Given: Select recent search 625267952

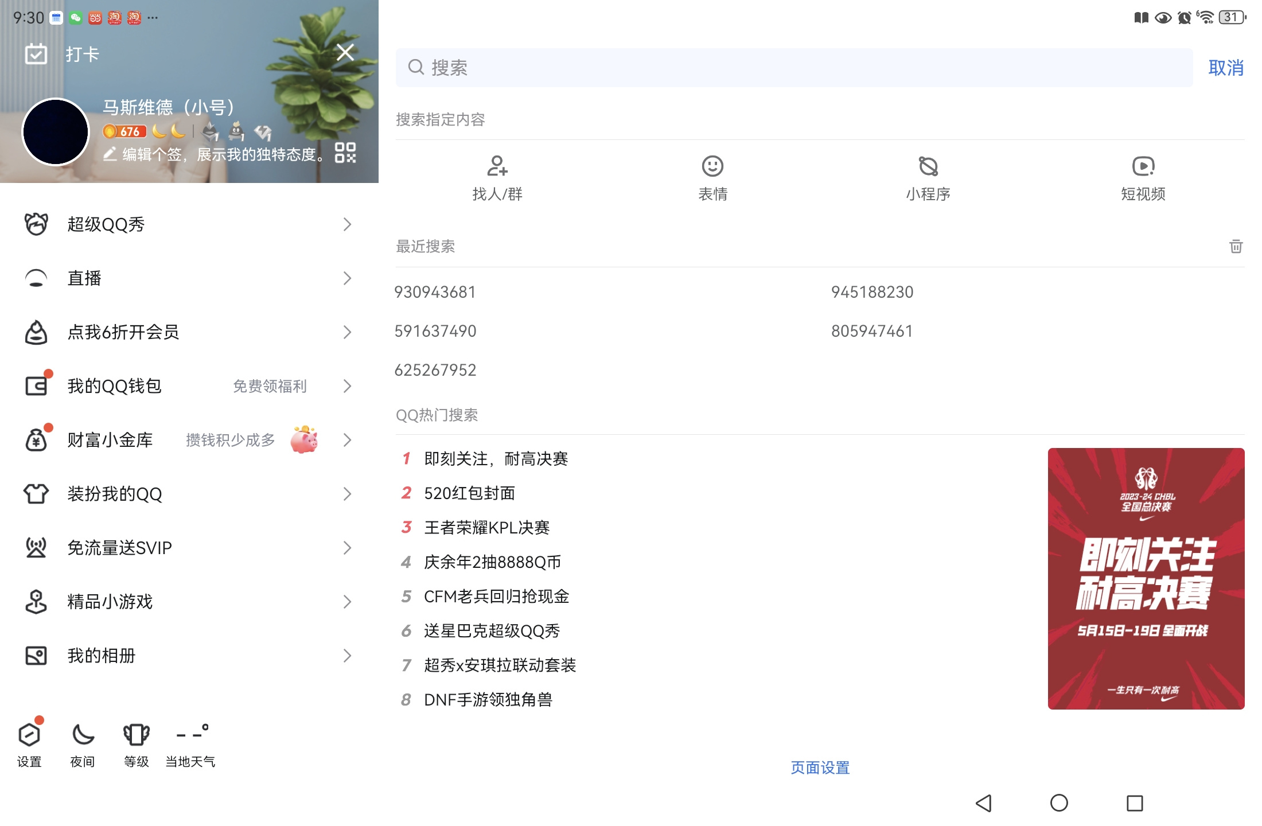Looking at the screenshot, I should pos(435,370).
